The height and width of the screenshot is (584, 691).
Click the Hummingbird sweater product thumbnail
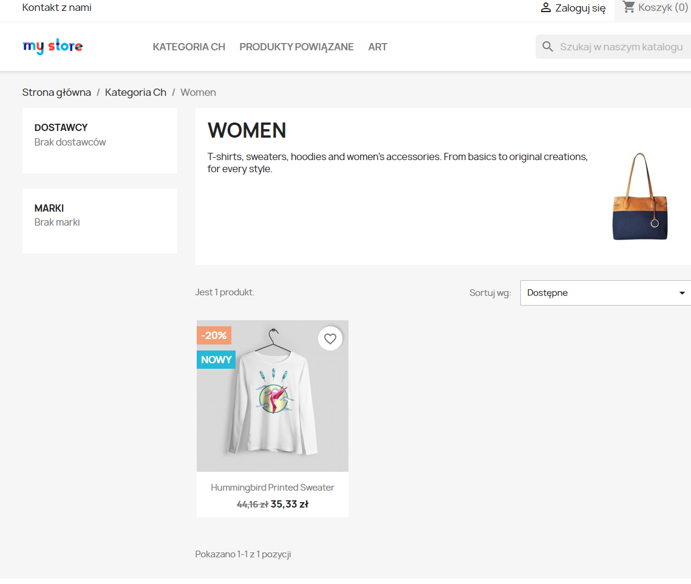(273, 396)
